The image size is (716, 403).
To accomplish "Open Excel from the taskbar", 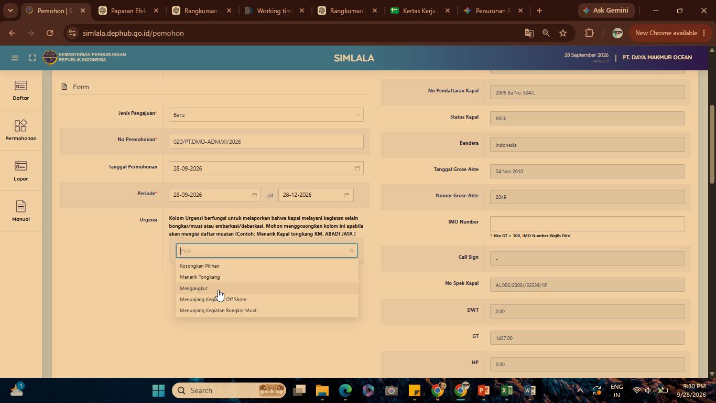I will (x=506, y=390).
